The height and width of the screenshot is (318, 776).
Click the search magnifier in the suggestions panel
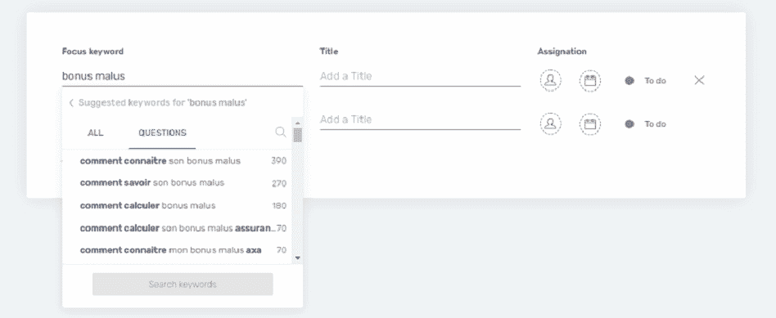tap(281, 132)
